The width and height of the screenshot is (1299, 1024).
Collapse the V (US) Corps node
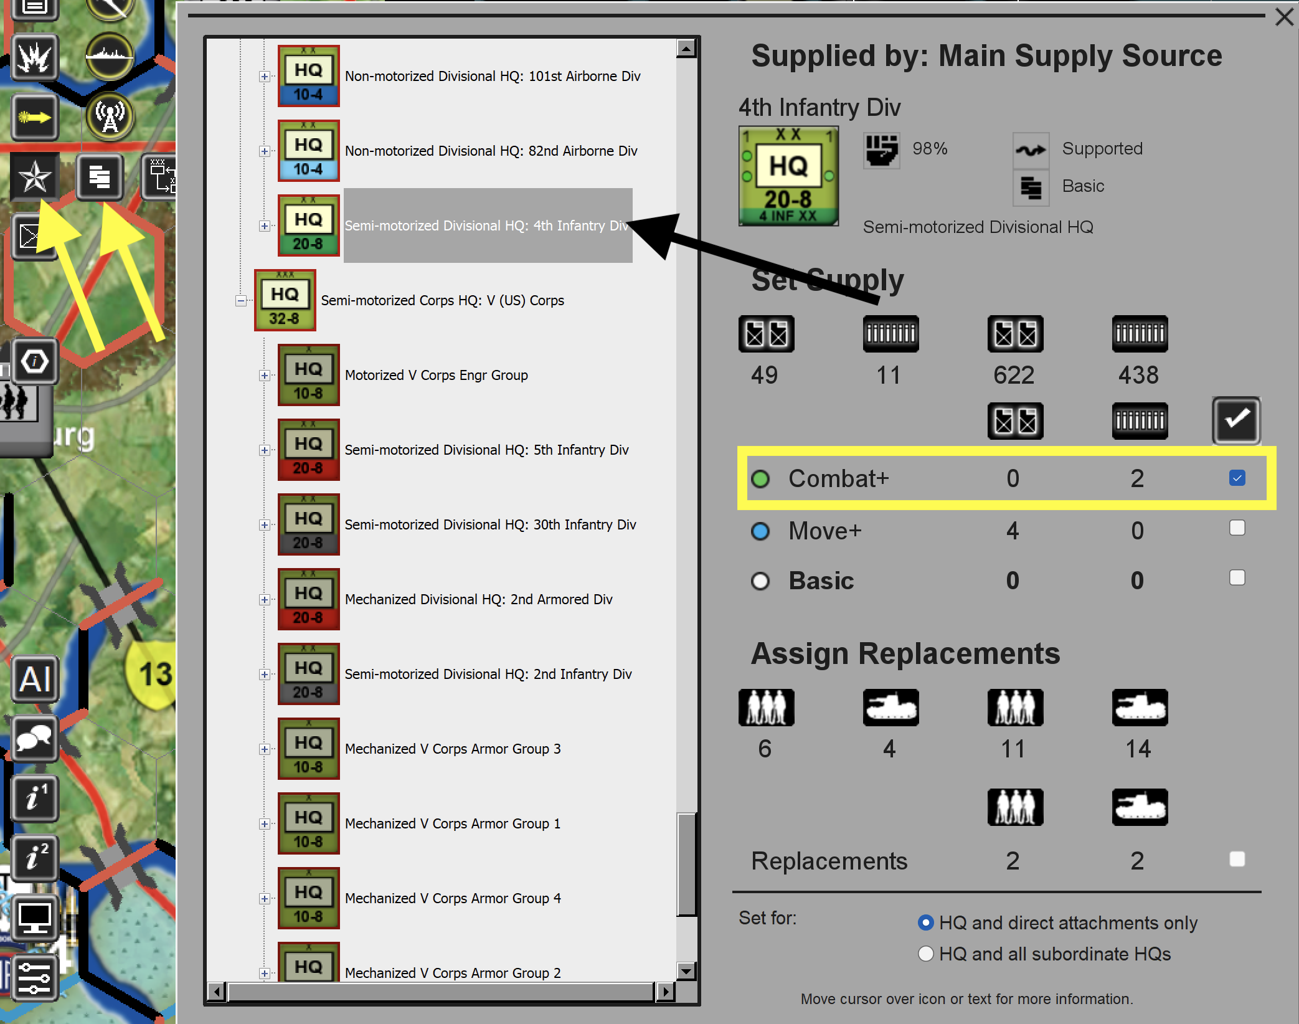(x=241, y=301)
